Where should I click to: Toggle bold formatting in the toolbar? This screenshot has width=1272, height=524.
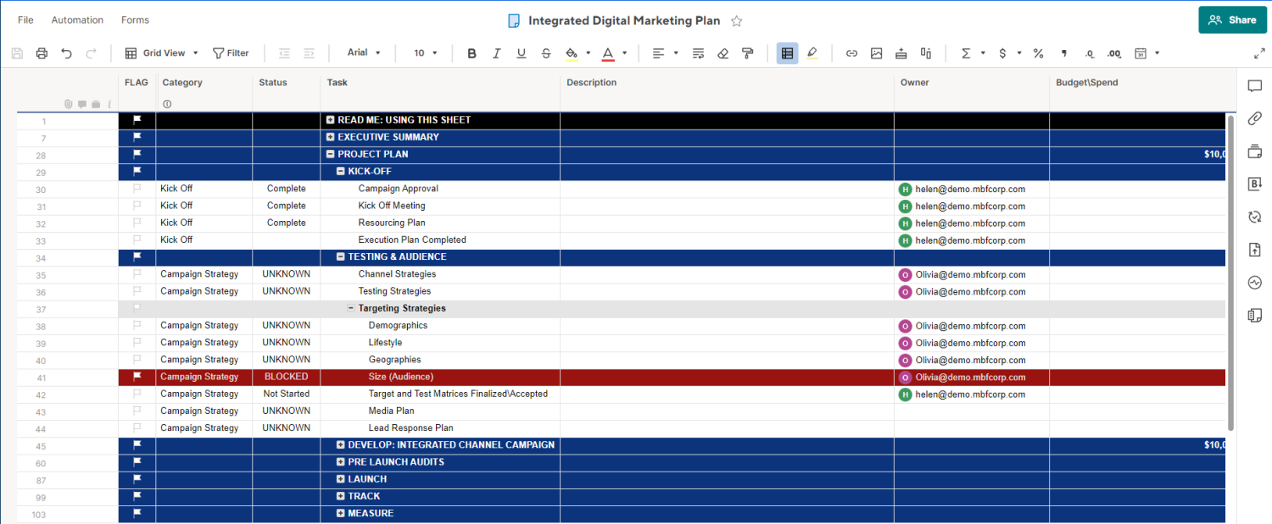[x=471, y=52]
